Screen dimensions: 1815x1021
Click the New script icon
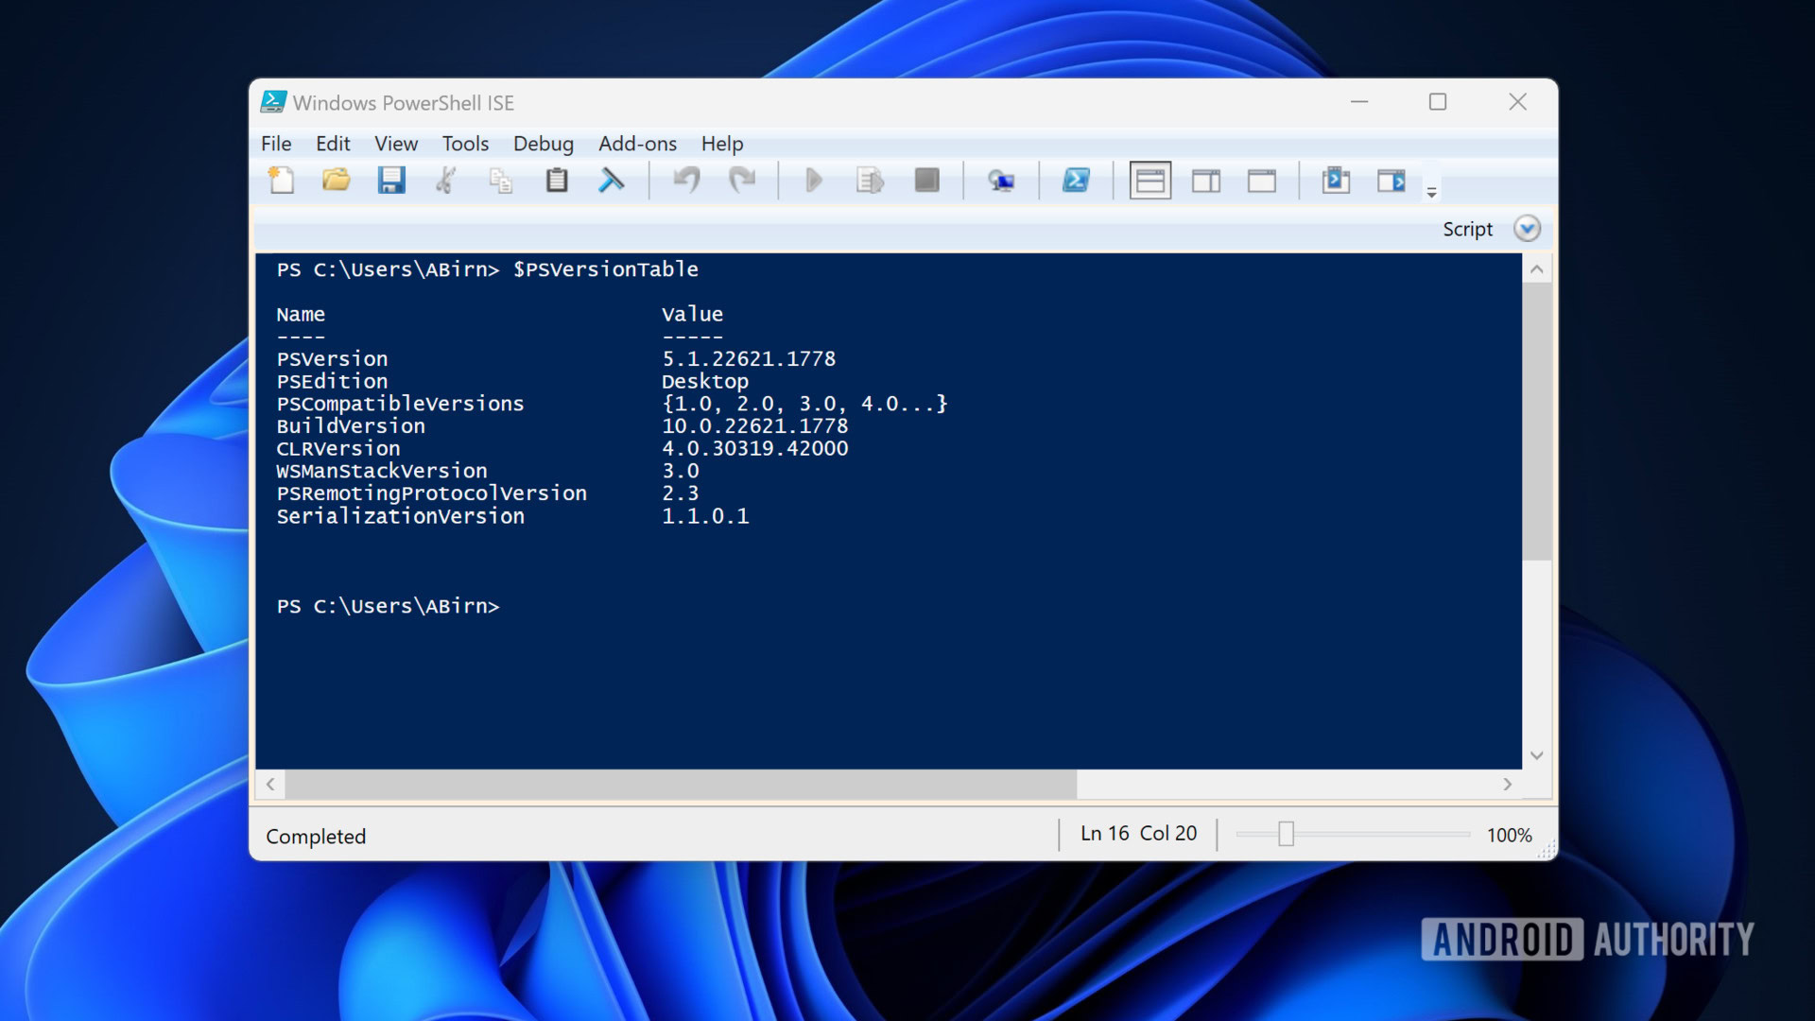click(281, 180)
